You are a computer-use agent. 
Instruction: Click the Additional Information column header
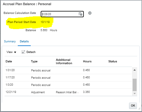click(64, 61)
